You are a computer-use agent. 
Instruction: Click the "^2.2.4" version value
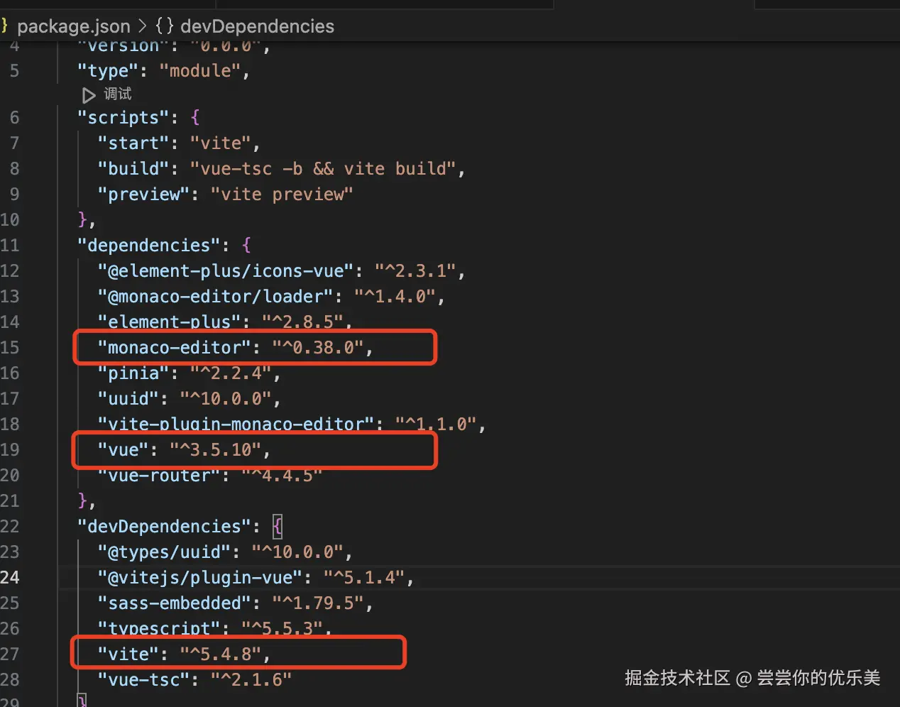click(x=231, y=373)
